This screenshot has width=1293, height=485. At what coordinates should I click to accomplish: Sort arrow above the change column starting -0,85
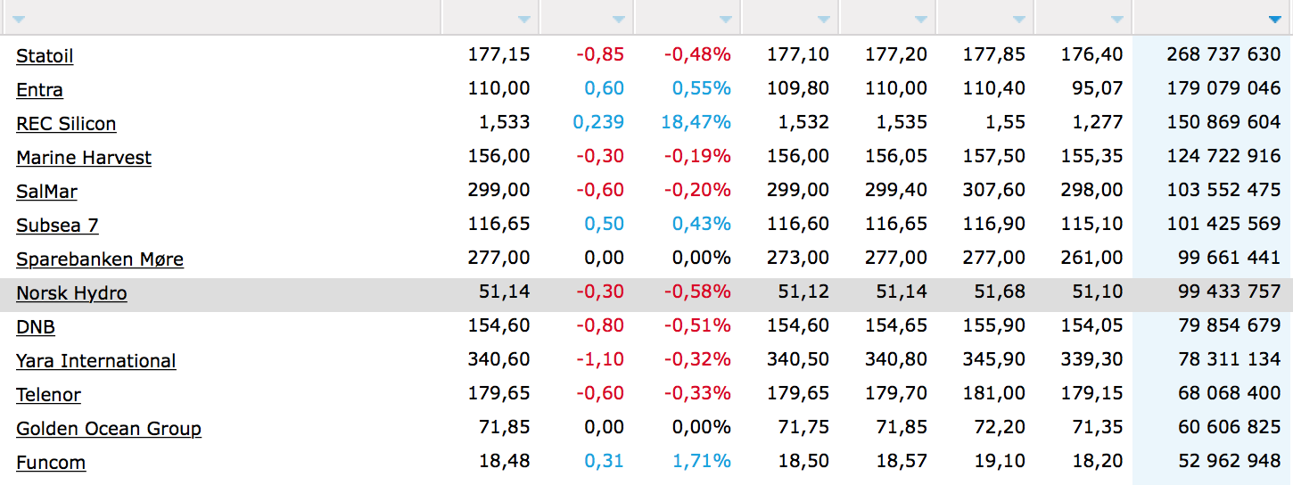click(619, 19)
